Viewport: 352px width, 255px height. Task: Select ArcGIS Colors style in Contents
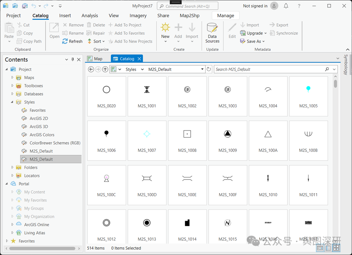(42, 135)
